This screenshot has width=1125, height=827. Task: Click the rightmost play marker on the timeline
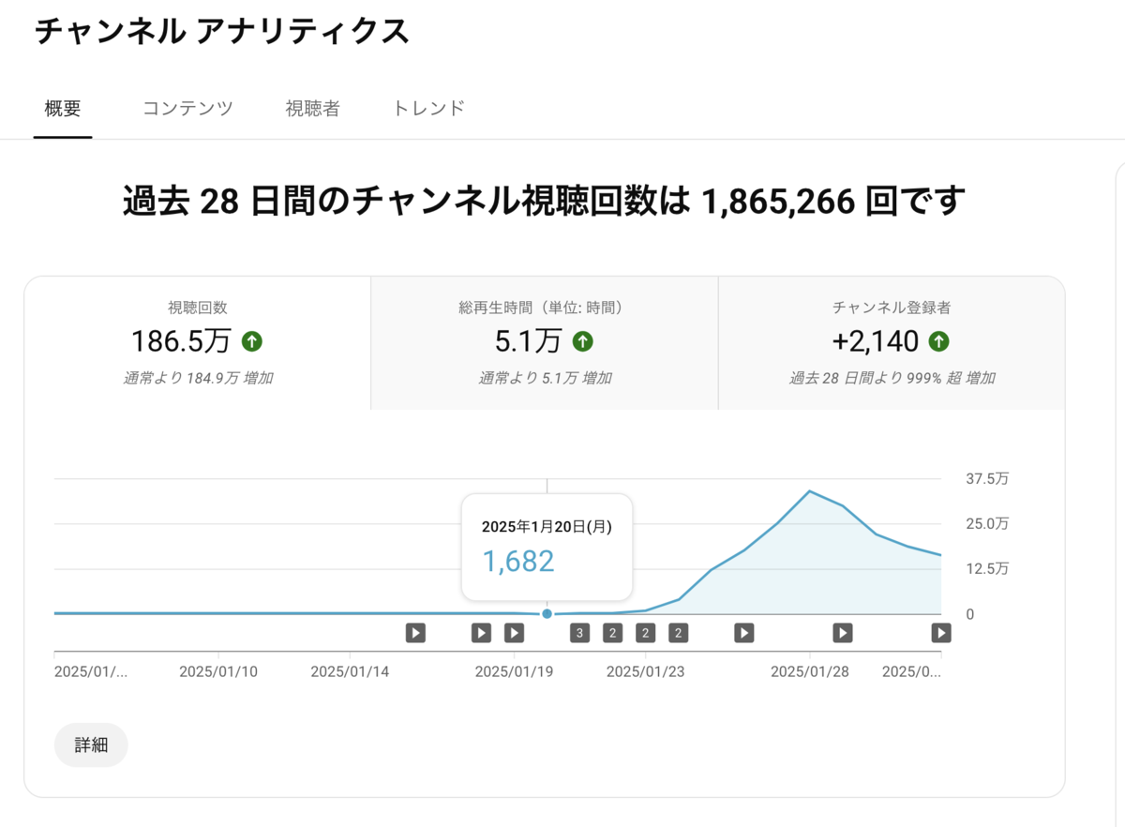[940, 633]
